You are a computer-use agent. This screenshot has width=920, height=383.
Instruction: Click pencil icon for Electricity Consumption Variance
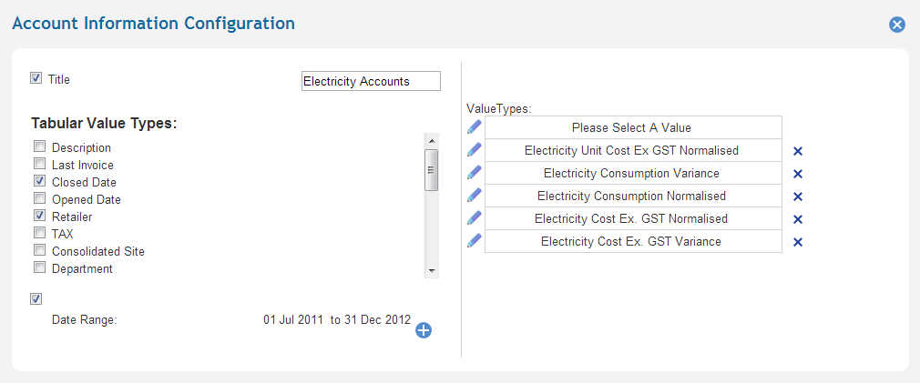click(474, 173)
